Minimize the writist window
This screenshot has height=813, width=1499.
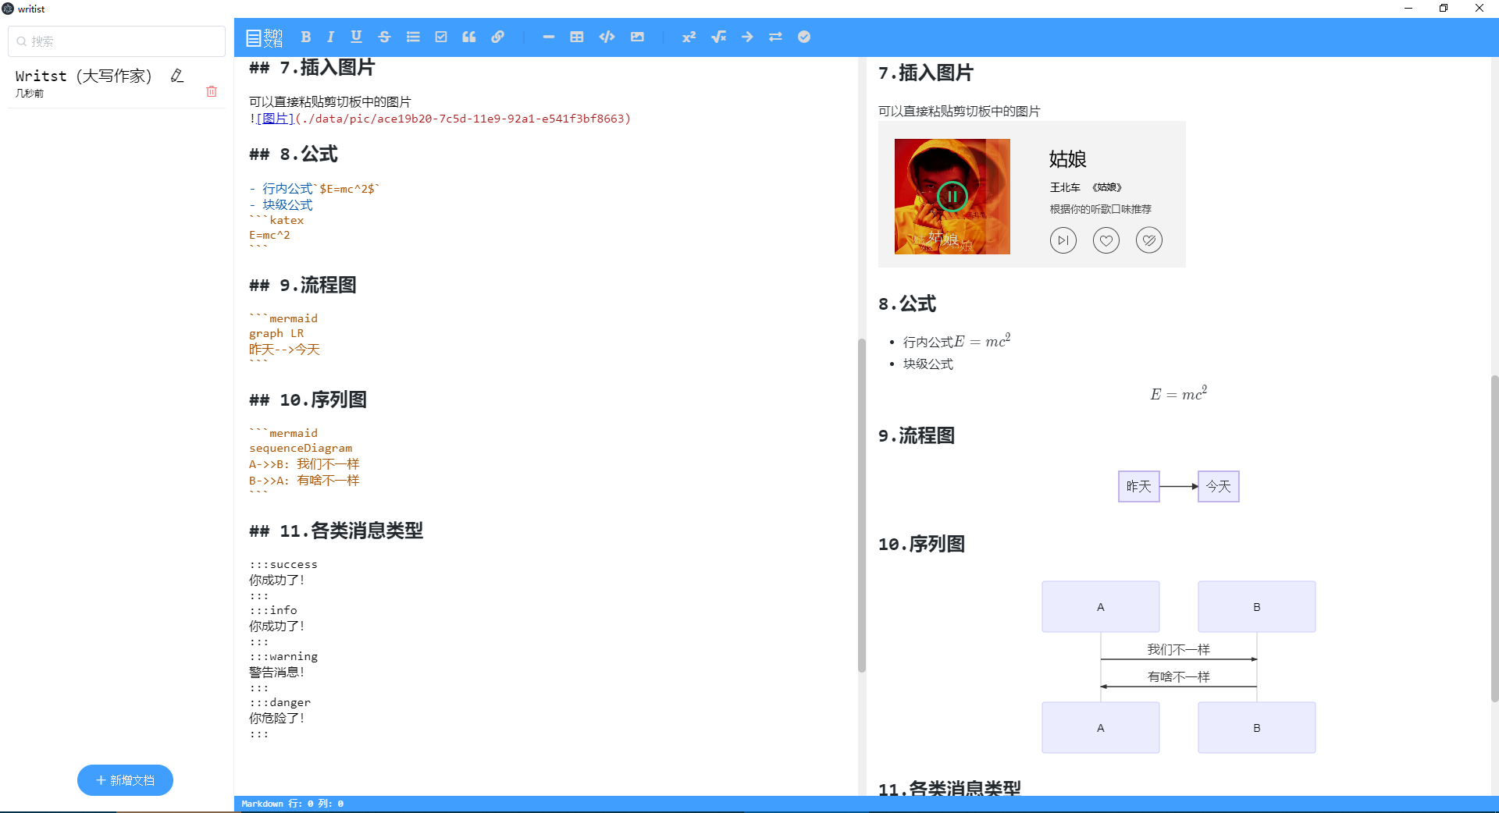coord(1408,9)
